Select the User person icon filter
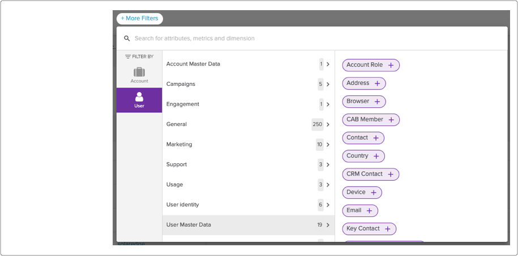The width and height of the screenshot is (518, 256). [139, 97]
